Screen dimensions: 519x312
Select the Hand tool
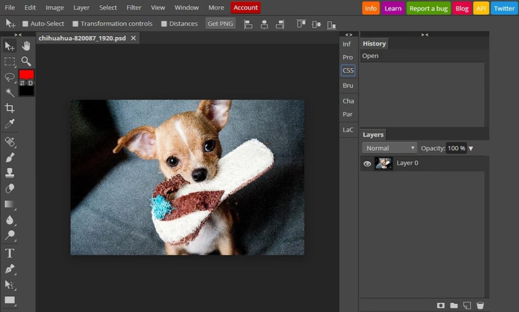click(26, 46)
